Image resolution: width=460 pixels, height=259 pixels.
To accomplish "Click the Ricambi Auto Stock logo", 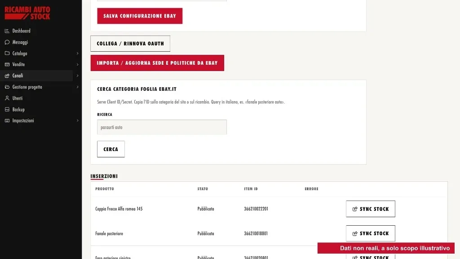I will (27, 13).
